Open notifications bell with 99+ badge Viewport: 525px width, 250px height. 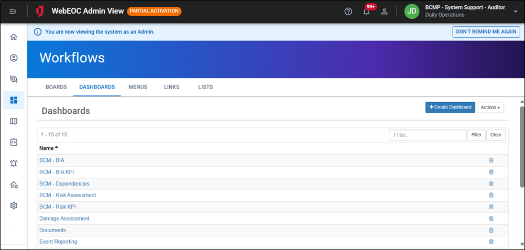(x=367, y=12)
